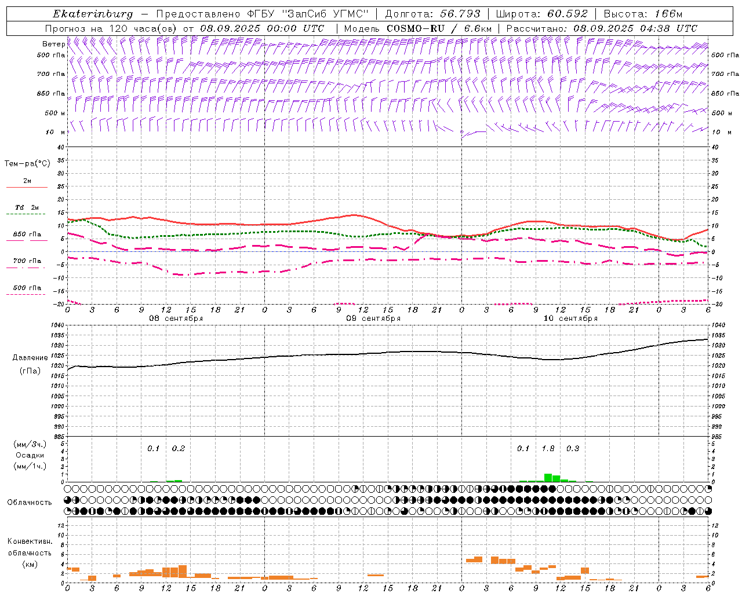Click the 'Долгота: 56.793' value
The width and height of the screenshot is (742, 593).
click(x=432, y=14)
